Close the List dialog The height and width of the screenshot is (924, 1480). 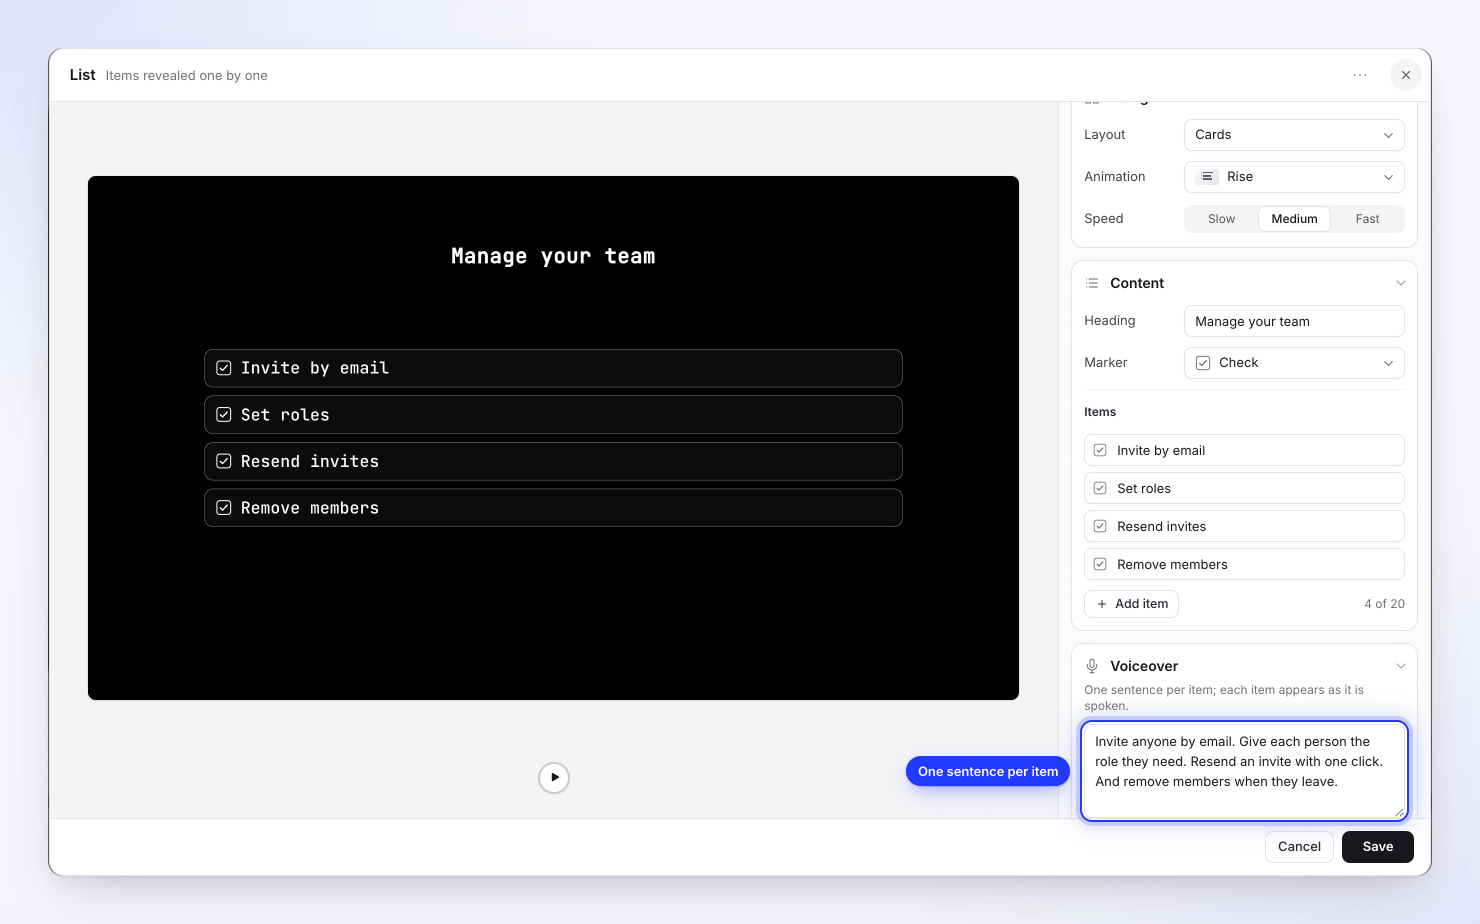(x=1405, y=75)
